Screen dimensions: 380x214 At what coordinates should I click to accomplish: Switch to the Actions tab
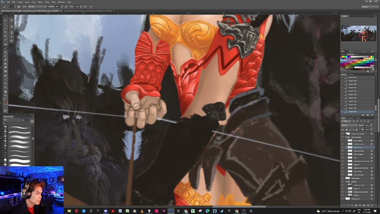click(351, 75)
